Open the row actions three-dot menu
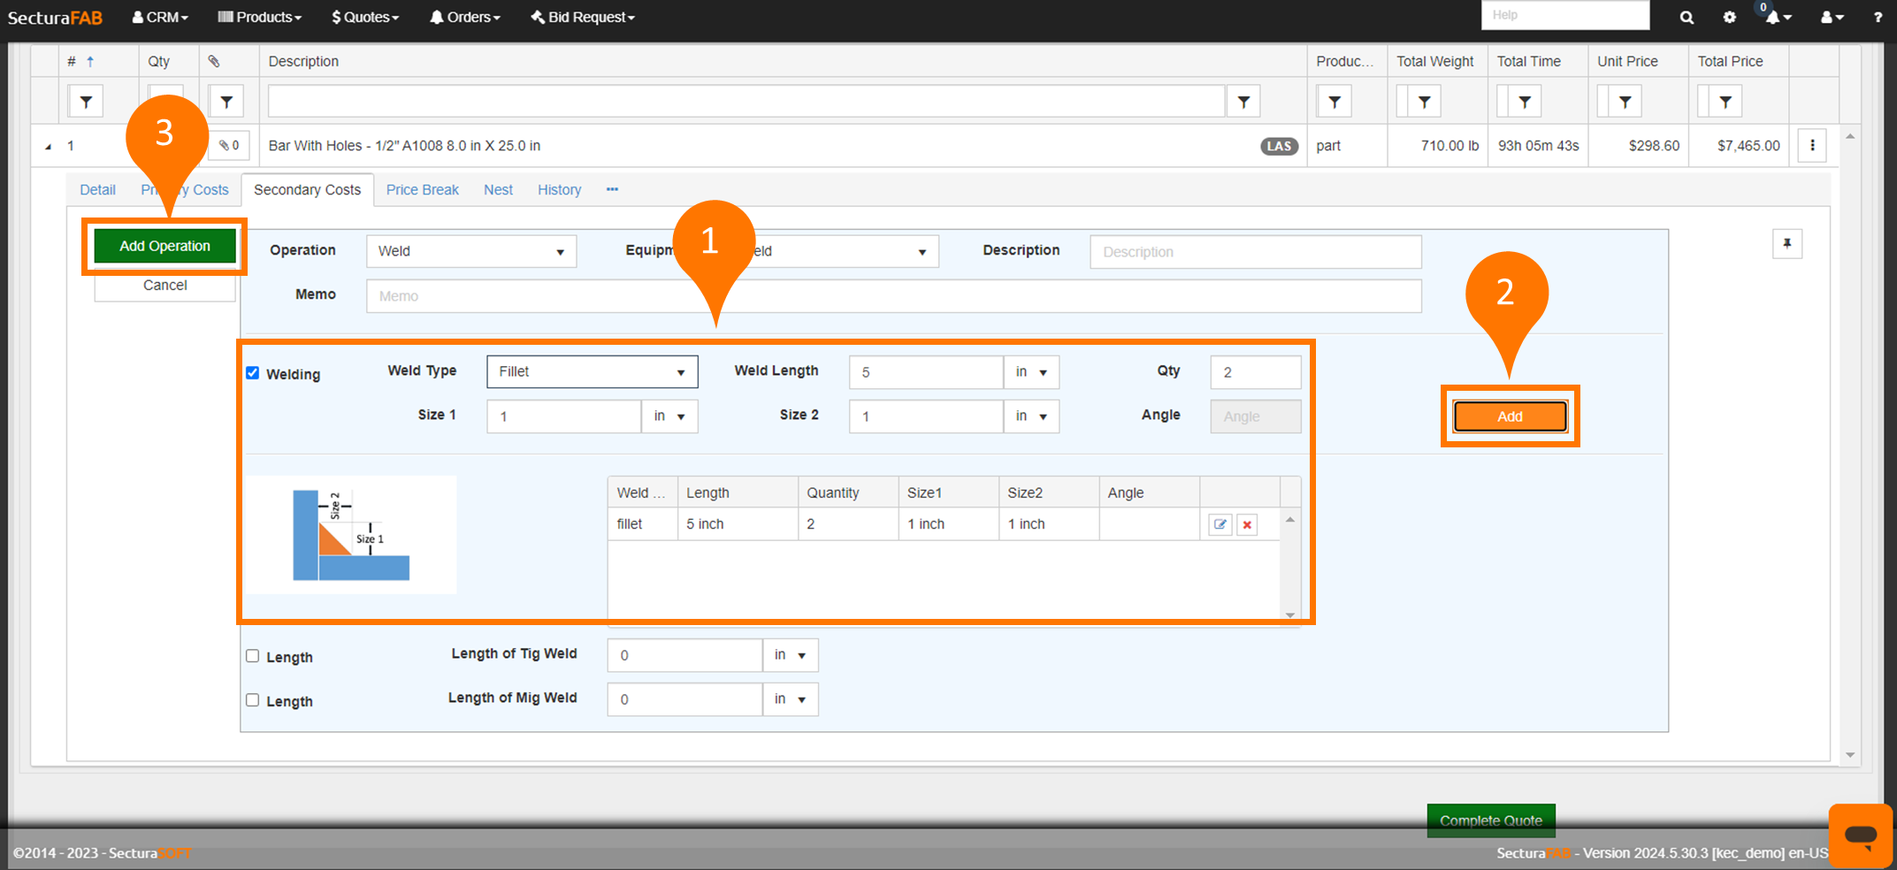 (1812, 146)
